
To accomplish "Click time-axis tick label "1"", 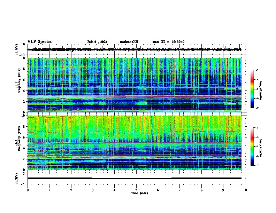I will tap(49, 190).
